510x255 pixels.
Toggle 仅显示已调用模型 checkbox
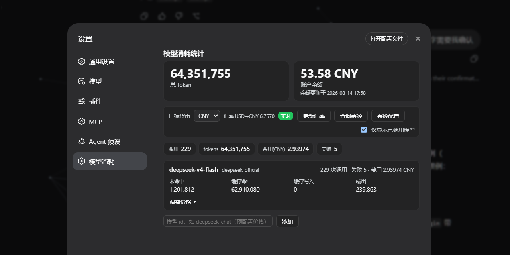[364, 129]
